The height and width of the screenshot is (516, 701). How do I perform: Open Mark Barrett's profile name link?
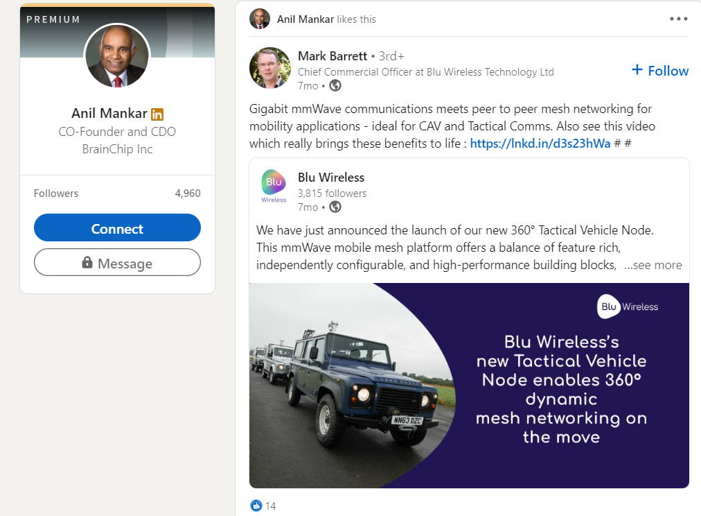pyautogui.click(x=332, y=56)
